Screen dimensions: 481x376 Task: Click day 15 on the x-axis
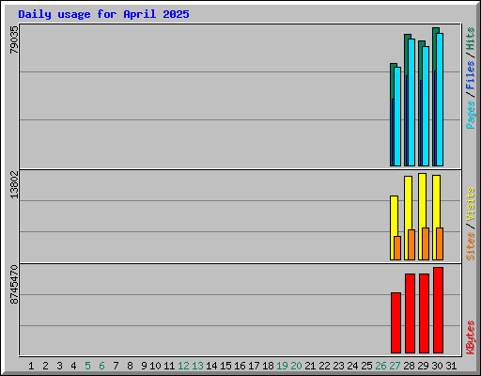[x=225, y=366]
